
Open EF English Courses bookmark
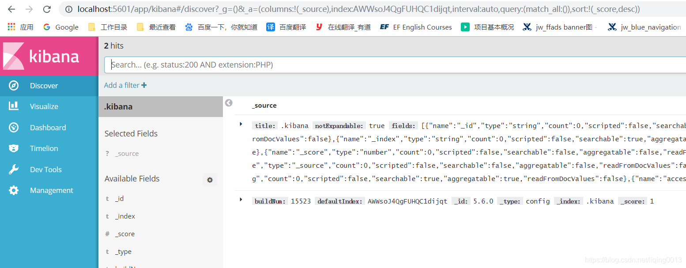click(416, 27)
